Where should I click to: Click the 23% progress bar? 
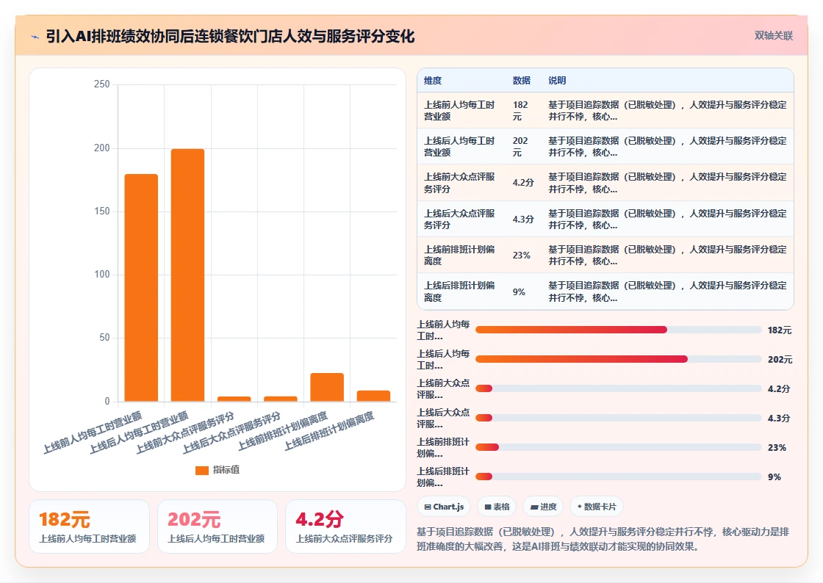618,447
